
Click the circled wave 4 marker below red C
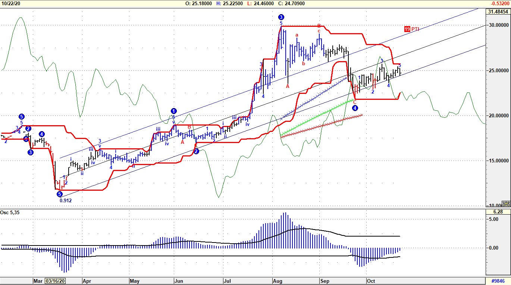click(355, 108)
